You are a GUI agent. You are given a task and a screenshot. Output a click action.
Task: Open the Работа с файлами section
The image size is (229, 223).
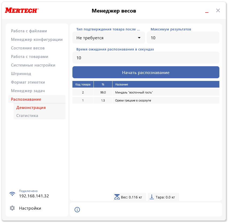tap(29, 31)
